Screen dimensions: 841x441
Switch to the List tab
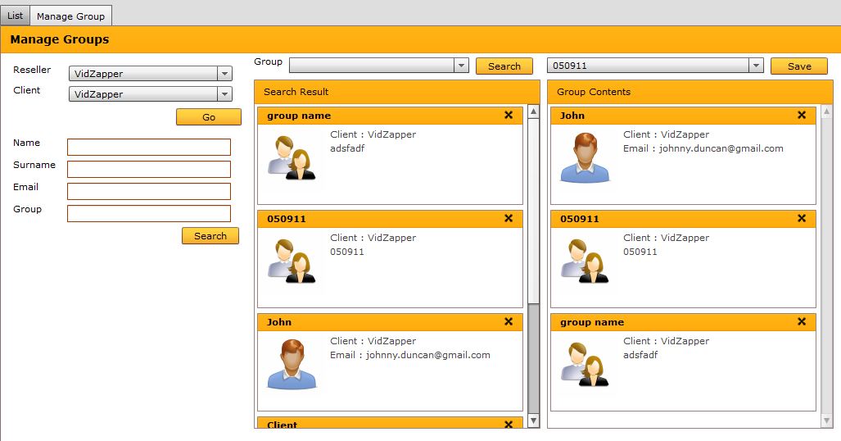click(15, 16)
